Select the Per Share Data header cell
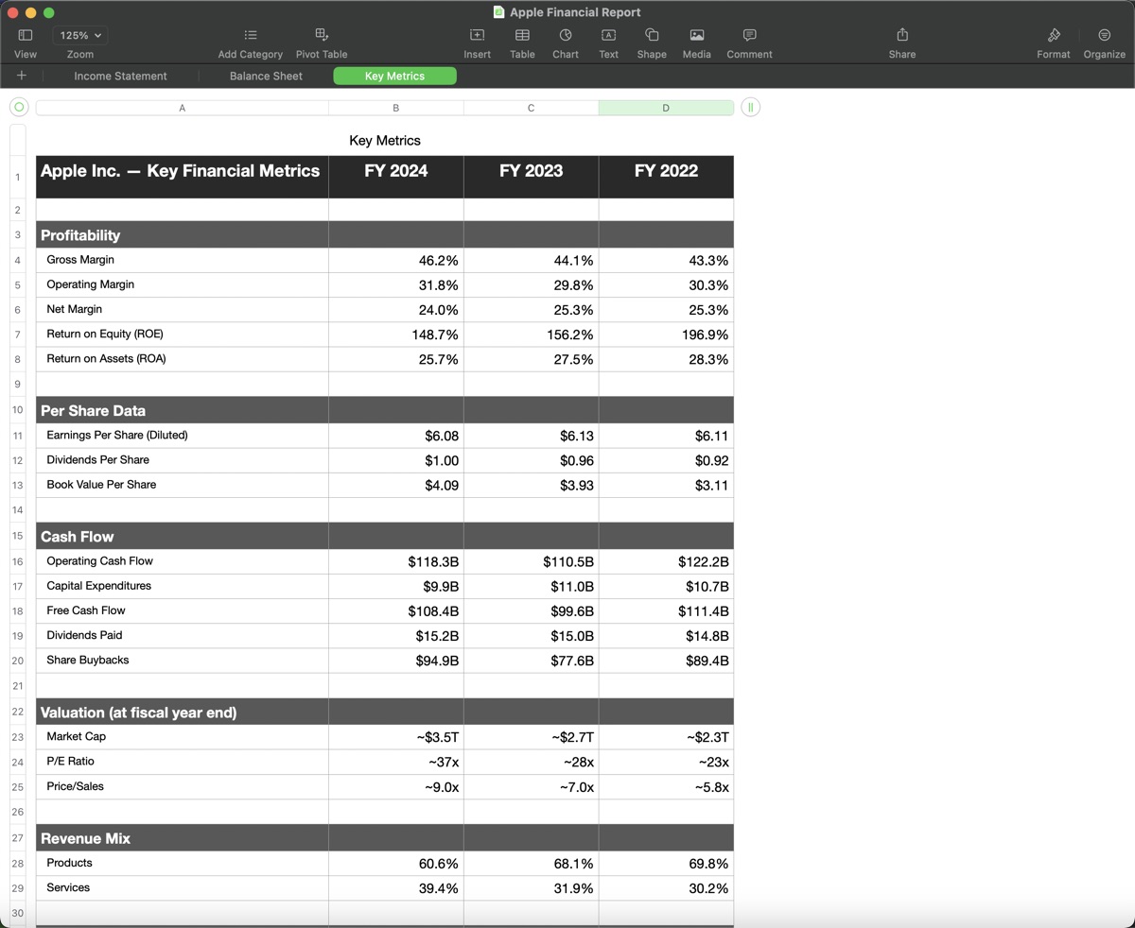Viewport: 1135px width, 928px height. 183,410
